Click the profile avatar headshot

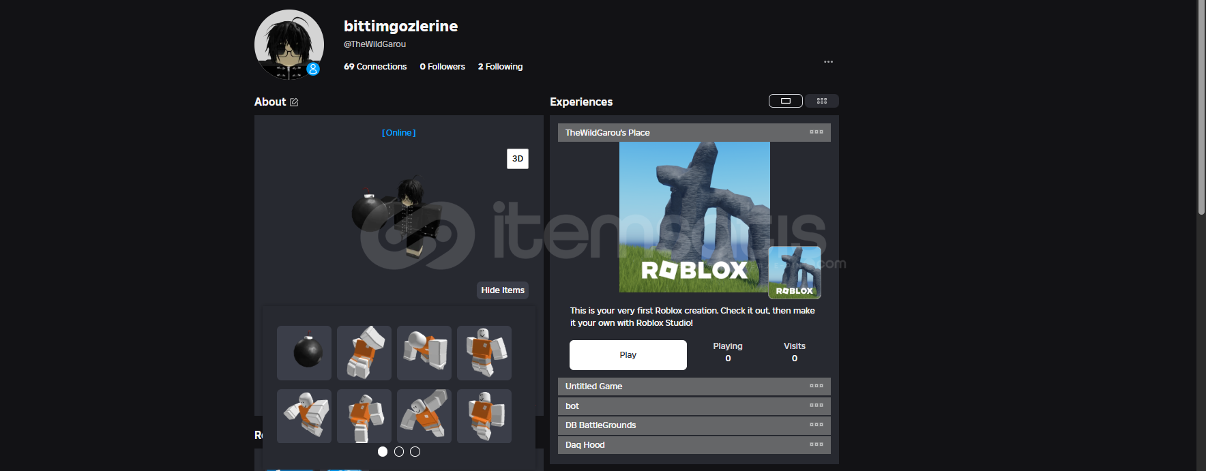(289, 44)
